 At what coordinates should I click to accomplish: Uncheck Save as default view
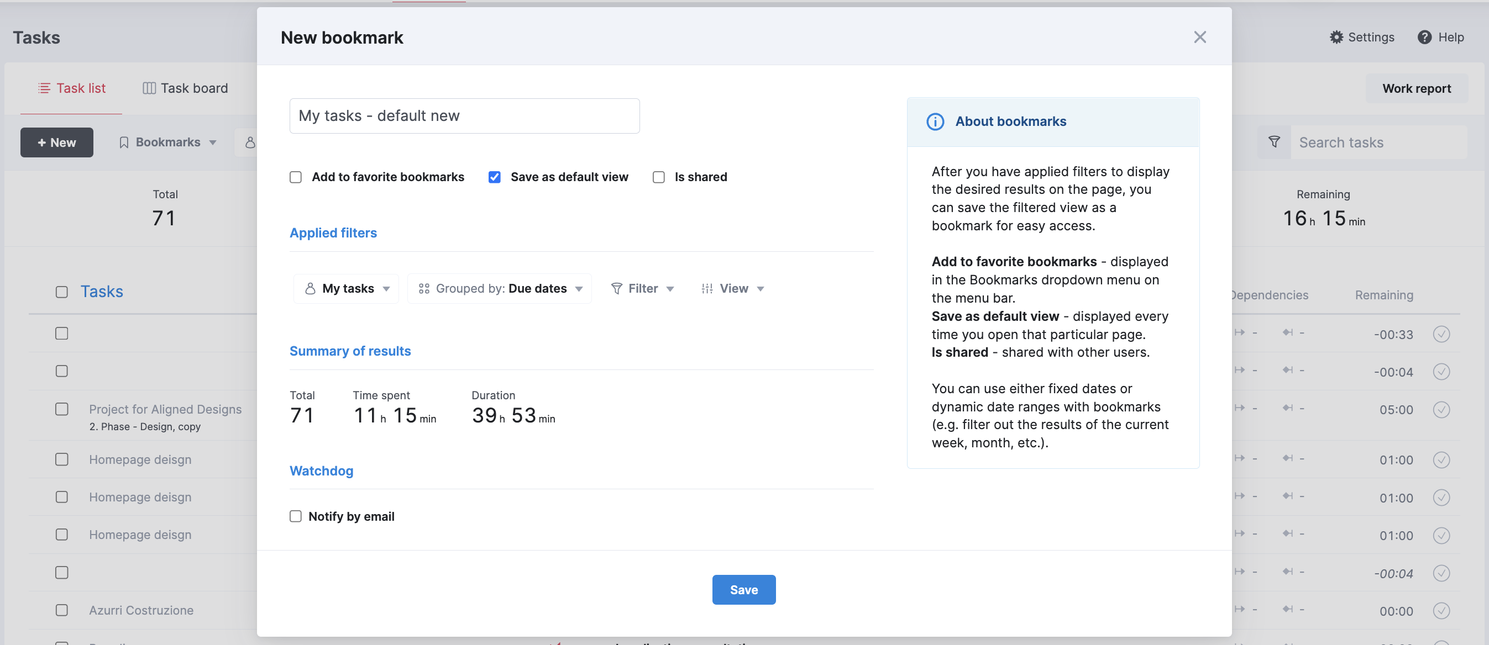coord(494,177)
